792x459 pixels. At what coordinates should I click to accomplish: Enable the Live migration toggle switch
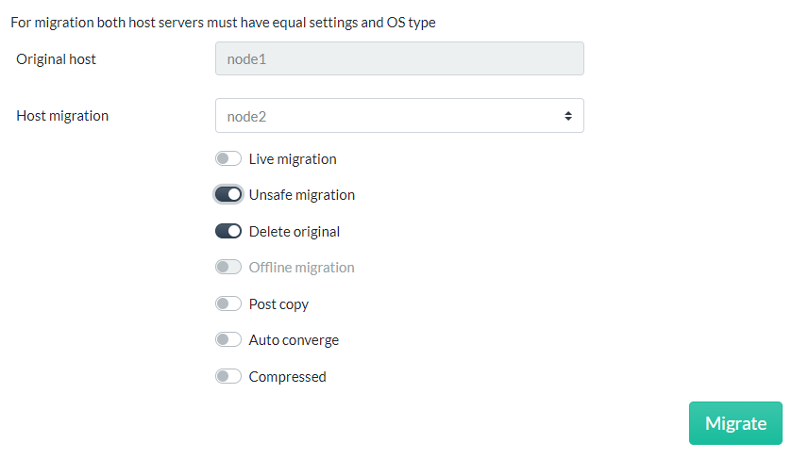pyautogui.click(x=228, y=159)
